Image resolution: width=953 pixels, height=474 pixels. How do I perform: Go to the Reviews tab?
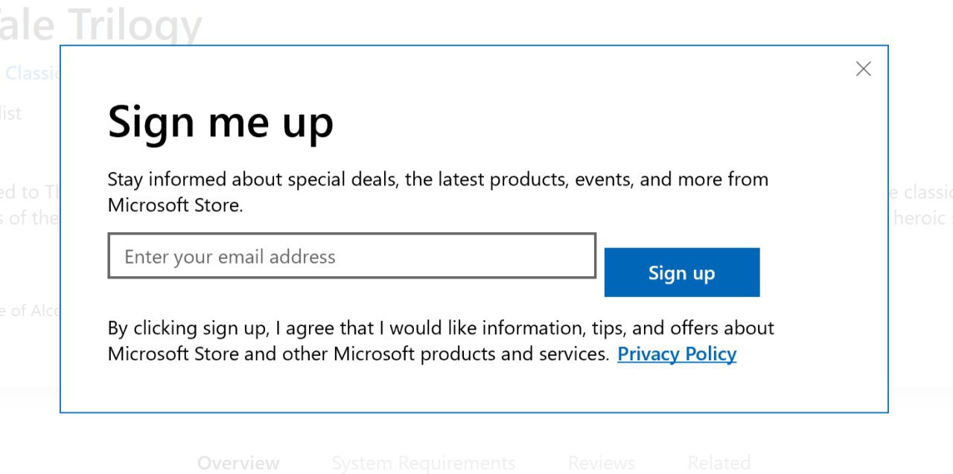point(601,463)
